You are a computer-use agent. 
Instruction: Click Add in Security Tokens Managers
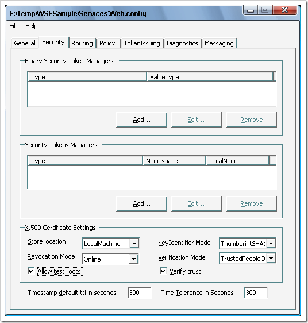(141, 203)
